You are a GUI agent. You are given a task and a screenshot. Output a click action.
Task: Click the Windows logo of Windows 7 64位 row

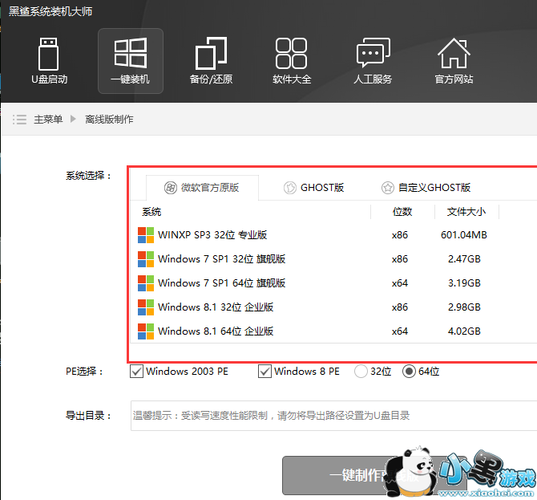tap(146, 283)
